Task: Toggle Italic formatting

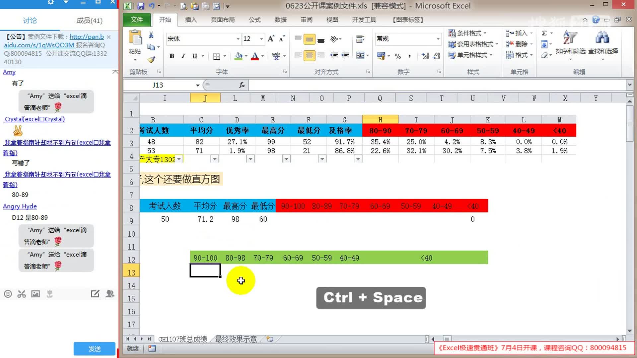Action: pos(183,56)
